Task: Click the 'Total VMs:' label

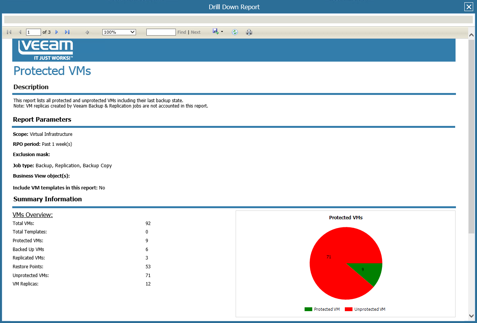Action: [23, 223]
